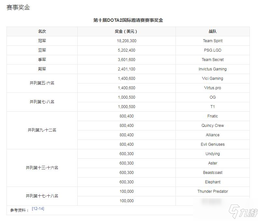Select the 5,202,400 prize value
Image resolution: width=258 pixels, height=221 pixels.
(x=126, y=50)
